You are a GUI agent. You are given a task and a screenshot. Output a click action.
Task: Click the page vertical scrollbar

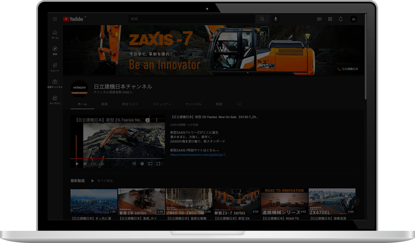[x=366, y=56]
